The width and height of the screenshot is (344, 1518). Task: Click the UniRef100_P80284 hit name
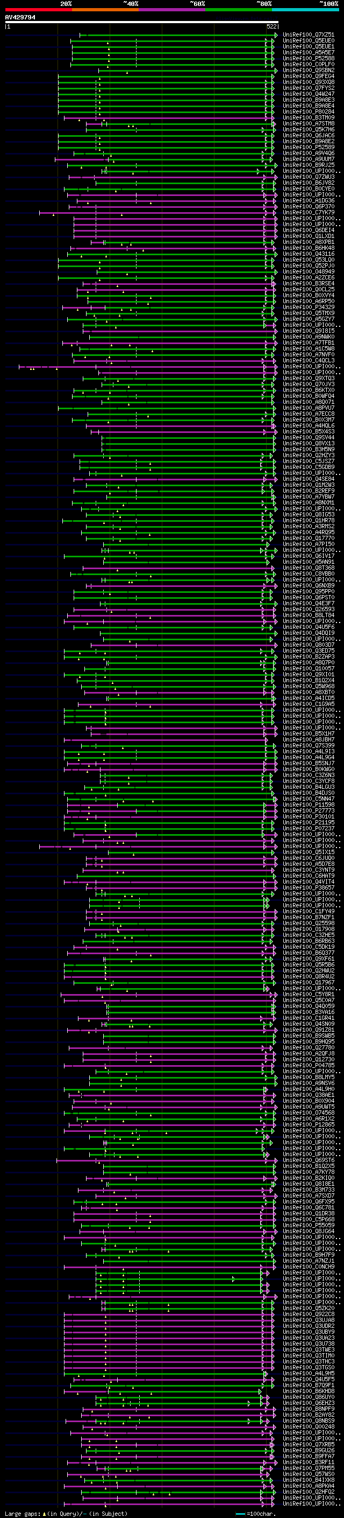point(309,111)
